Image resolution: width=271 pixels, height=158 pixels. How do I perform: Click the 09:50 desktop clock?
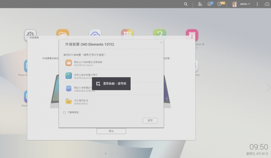(x=259, y=147)
